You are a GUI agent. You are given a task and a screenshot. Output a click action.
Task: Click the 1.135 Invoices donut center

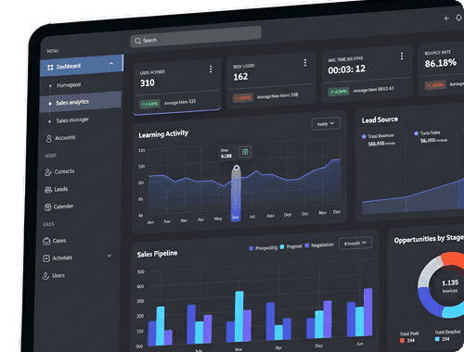(x=450, y=286)
